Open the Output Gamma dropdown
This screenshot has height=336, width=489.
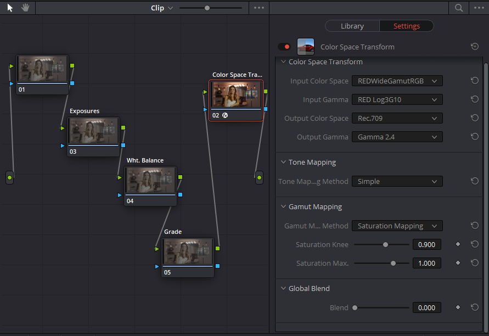point(397,137)
